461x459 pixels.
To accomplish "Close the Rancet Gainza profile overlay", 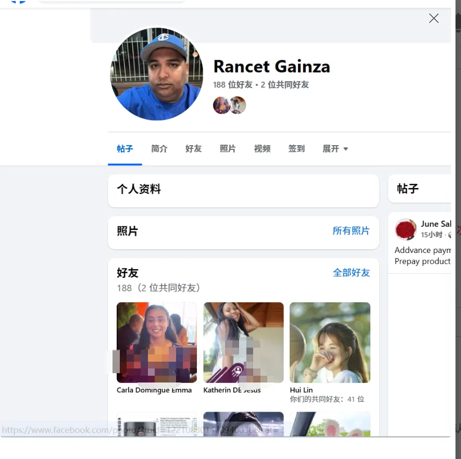I will point(433,18).
